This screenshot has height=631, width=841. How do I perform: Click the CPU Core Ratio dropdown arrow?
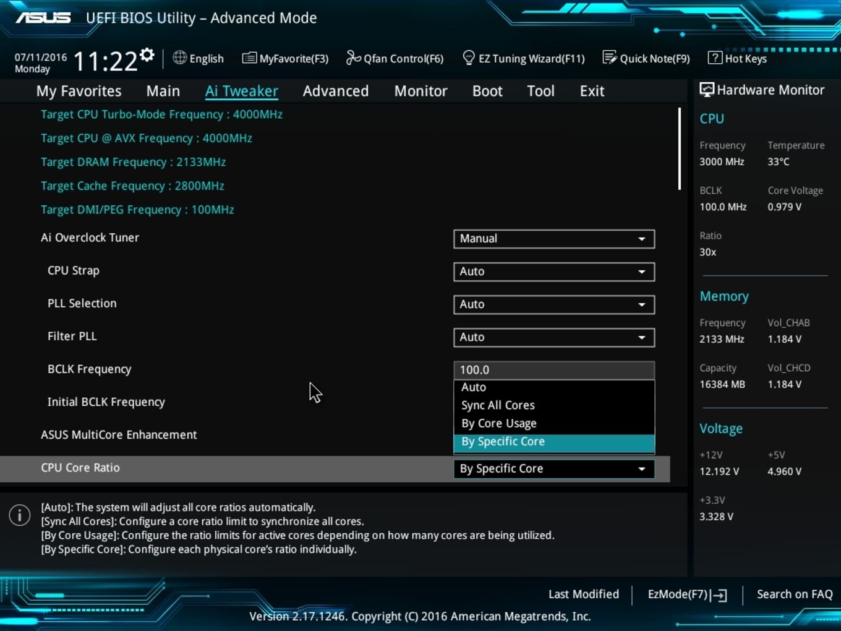tap(642, 469)
